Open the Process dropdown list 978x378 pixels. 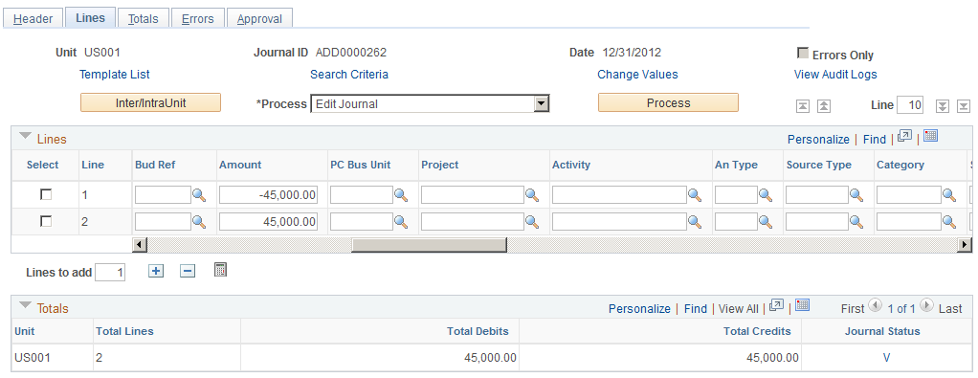point(542,103)
